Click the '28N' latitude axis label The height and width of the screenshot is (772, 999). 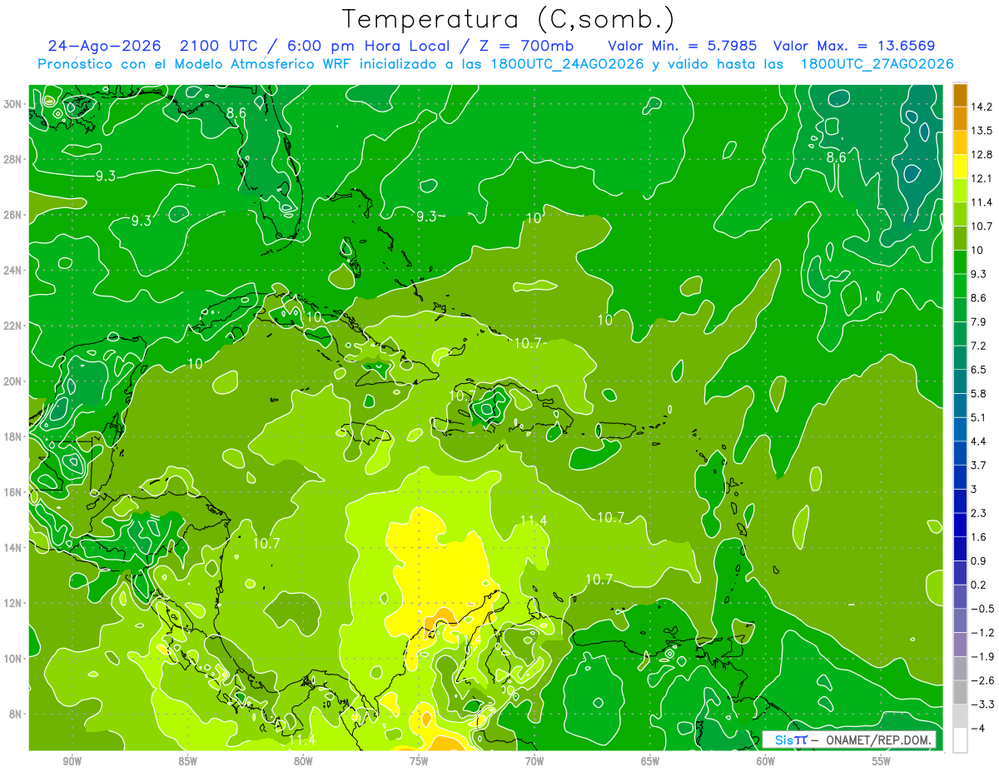(x=14, y=159)
